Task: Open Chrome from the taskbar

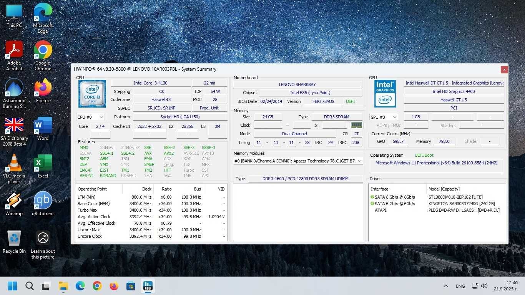Action: 97,286
